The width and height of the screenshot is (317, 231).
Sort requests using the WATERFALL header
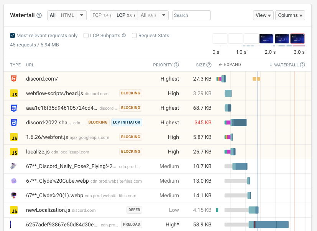[284, 64]
